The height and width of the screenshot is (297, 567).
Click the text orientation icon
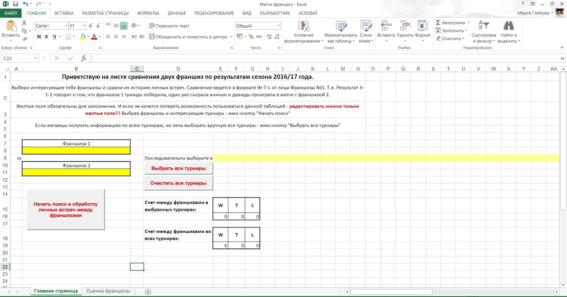click(134, 26)
